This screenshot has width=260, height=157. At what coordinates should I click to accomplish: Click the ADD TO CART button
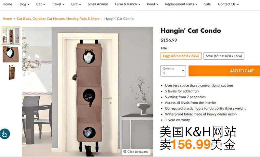coord(224,71)
